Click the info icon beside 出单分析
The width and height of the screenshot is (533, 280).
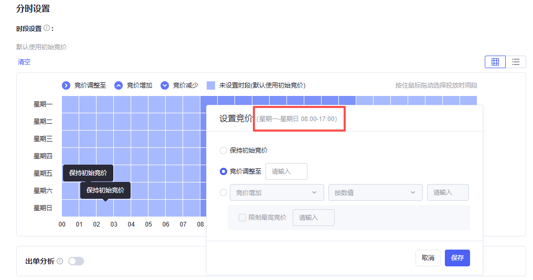[x=60, y=261]
